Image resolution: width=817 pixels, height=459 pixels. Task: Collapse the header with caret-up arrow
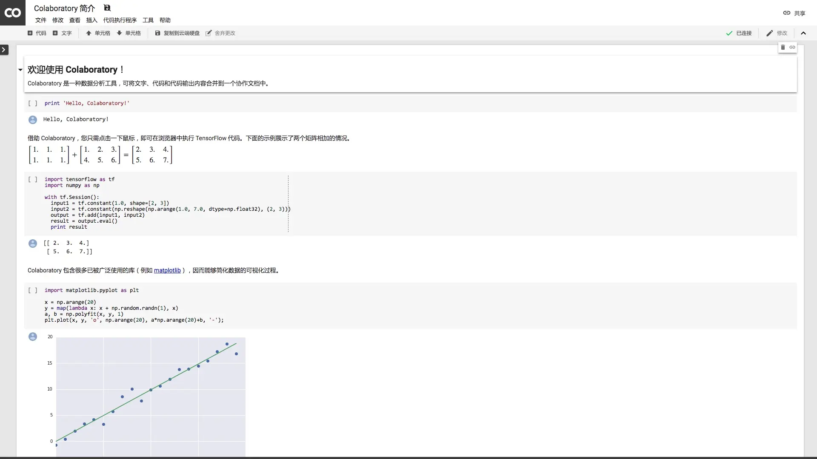(803, 33)
